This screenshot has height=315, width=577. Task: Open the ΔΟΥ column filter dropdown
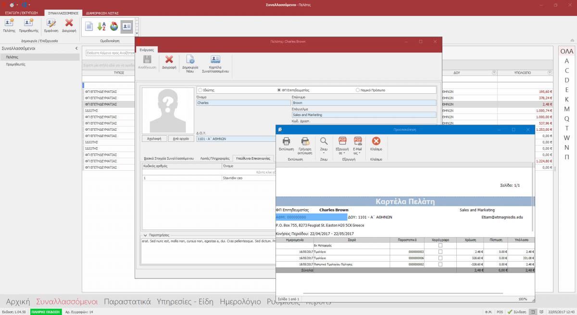pyautogui.click(x=494, y=73)
